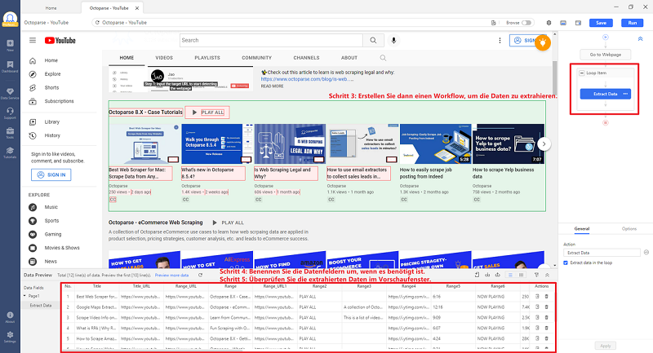Click the YouTube Search input field
The image size is (653, 353).
pos(271,40)
